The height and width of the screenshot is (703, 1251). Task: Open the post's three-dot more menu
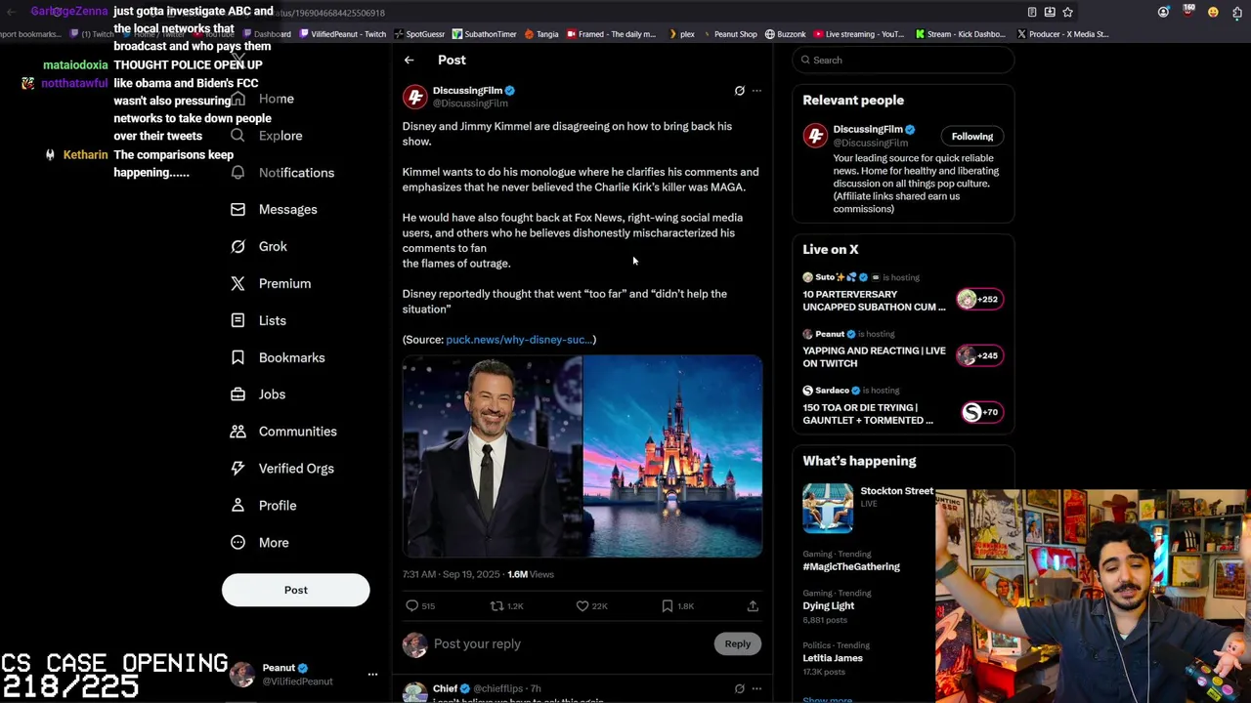[756, 91]
